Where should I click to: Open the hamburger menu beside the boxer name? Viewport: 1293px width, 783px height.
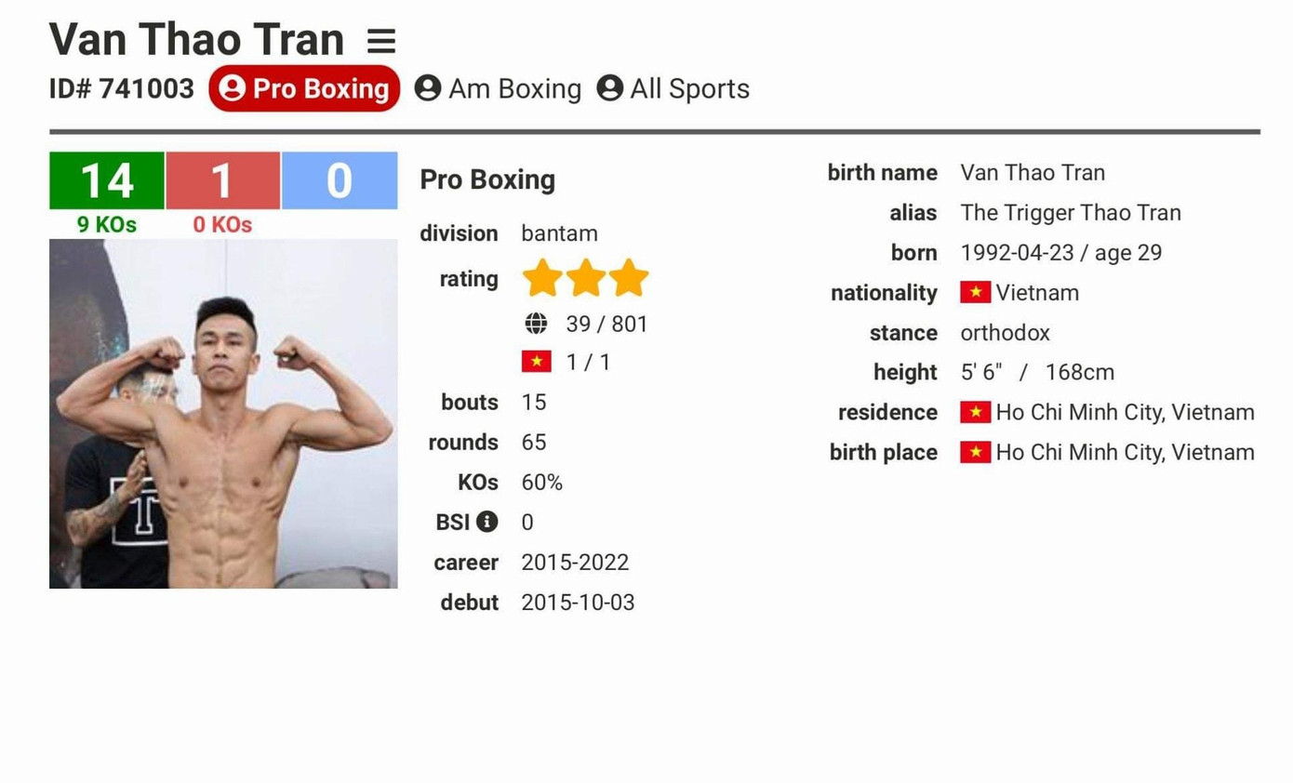(381, 41)
